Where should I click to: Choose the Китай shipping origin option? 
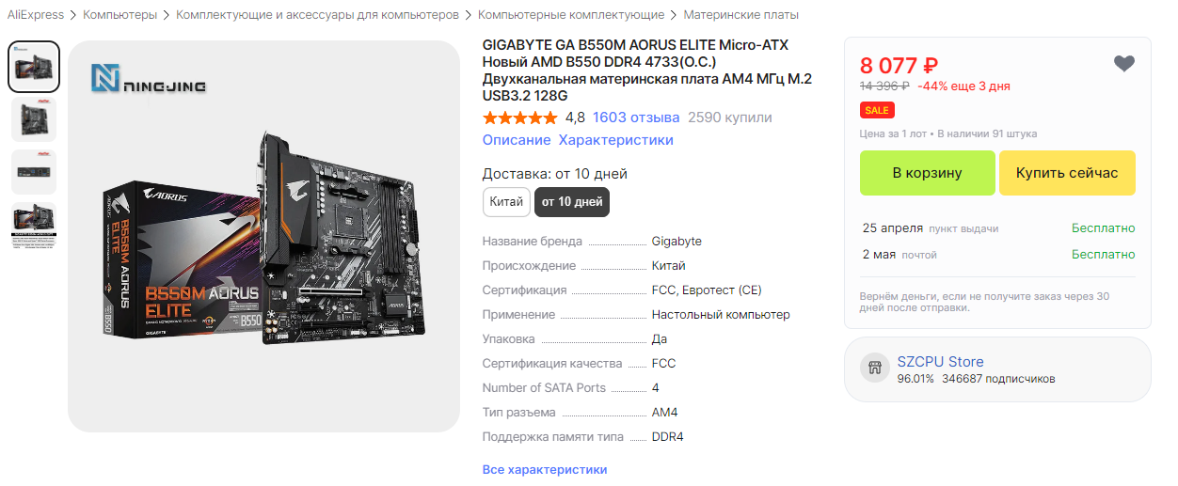click(506, 202)
